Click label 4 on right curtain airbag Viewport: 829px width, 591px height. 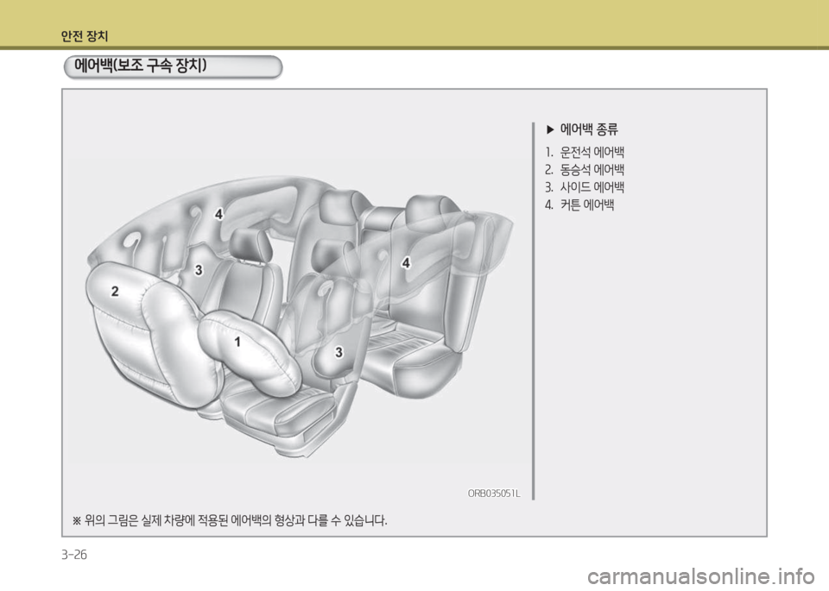(406, 262)
